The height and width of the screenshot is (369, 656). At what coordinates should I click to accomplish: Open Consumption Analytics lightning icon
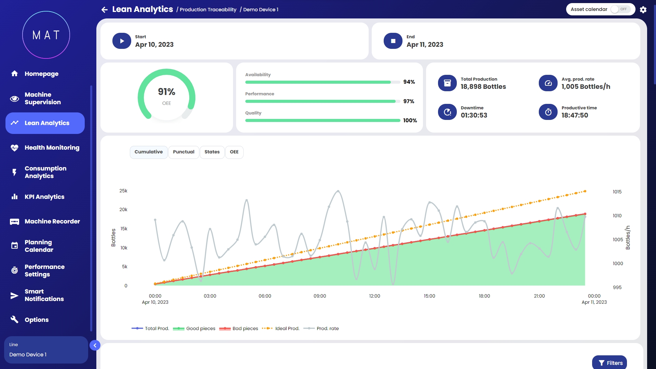pos(14,172)
